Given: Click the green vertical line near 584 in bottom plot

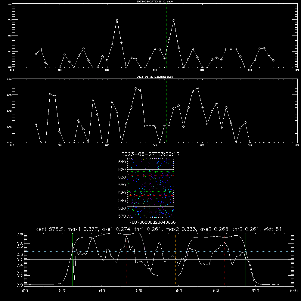Looking at the screenshot, I should [187, 259].
